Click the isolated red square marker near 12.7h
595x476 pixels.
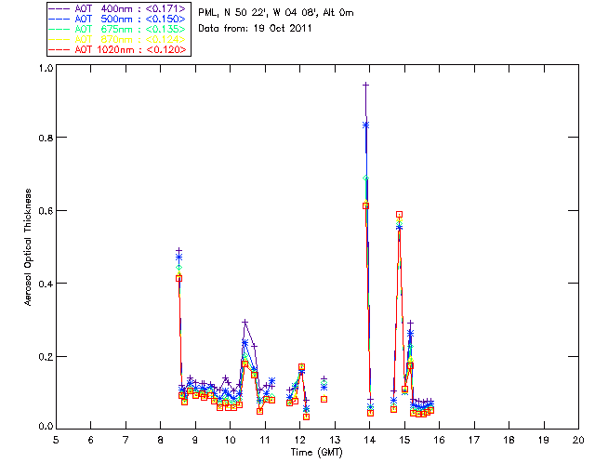[324, 400]
